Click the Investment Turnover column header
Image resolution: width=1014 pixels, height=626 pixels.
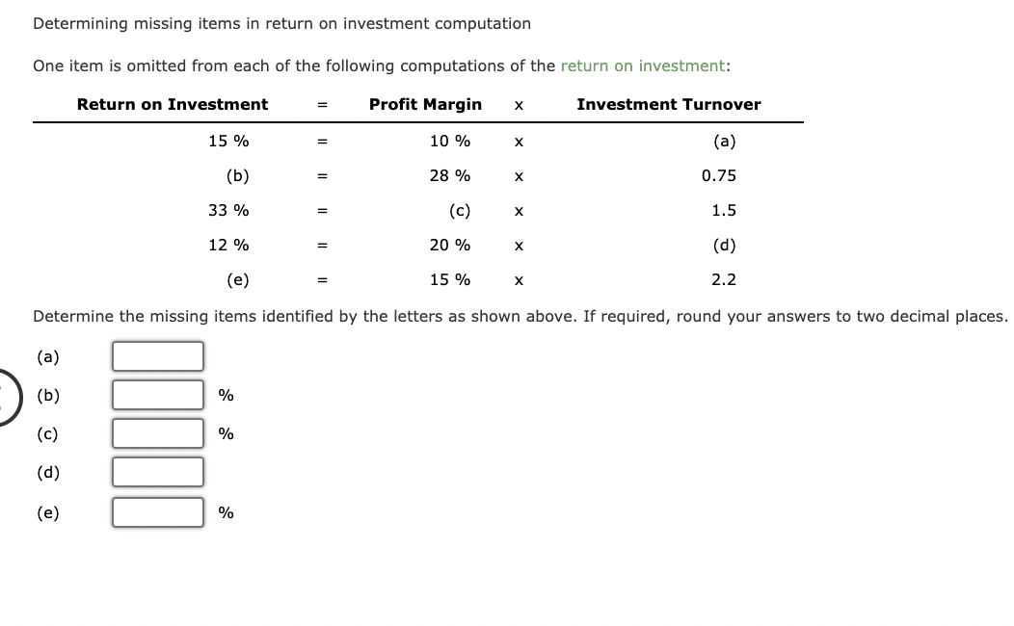668,104
